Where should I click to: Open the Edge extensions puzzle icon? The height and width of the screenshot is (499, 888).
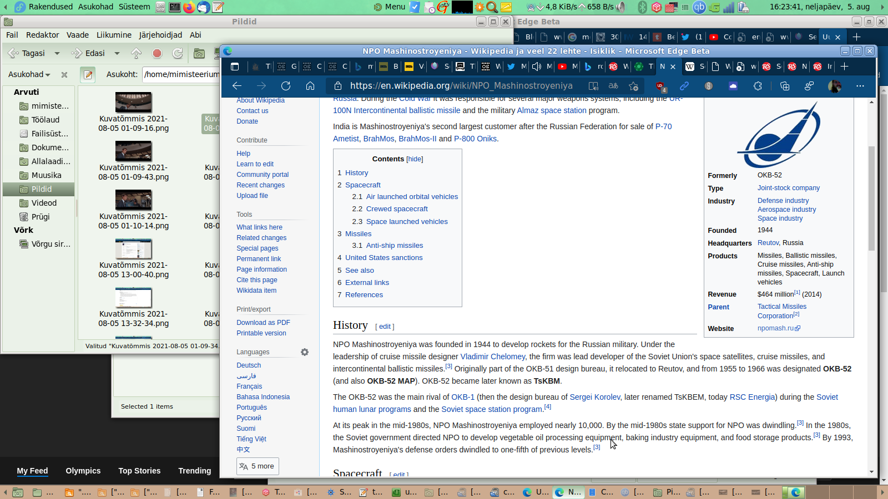click(758, 86)
